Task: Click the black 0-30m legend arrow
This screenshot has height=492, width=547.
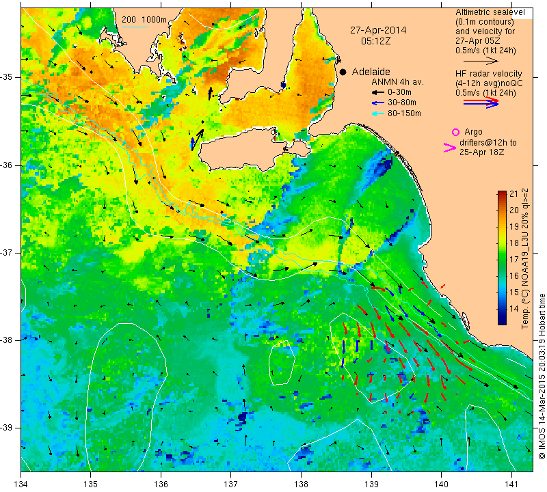Action: (378, 92)
